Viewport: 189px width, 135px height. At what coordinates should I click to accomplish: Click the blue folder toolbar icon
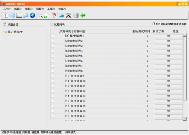26,15
